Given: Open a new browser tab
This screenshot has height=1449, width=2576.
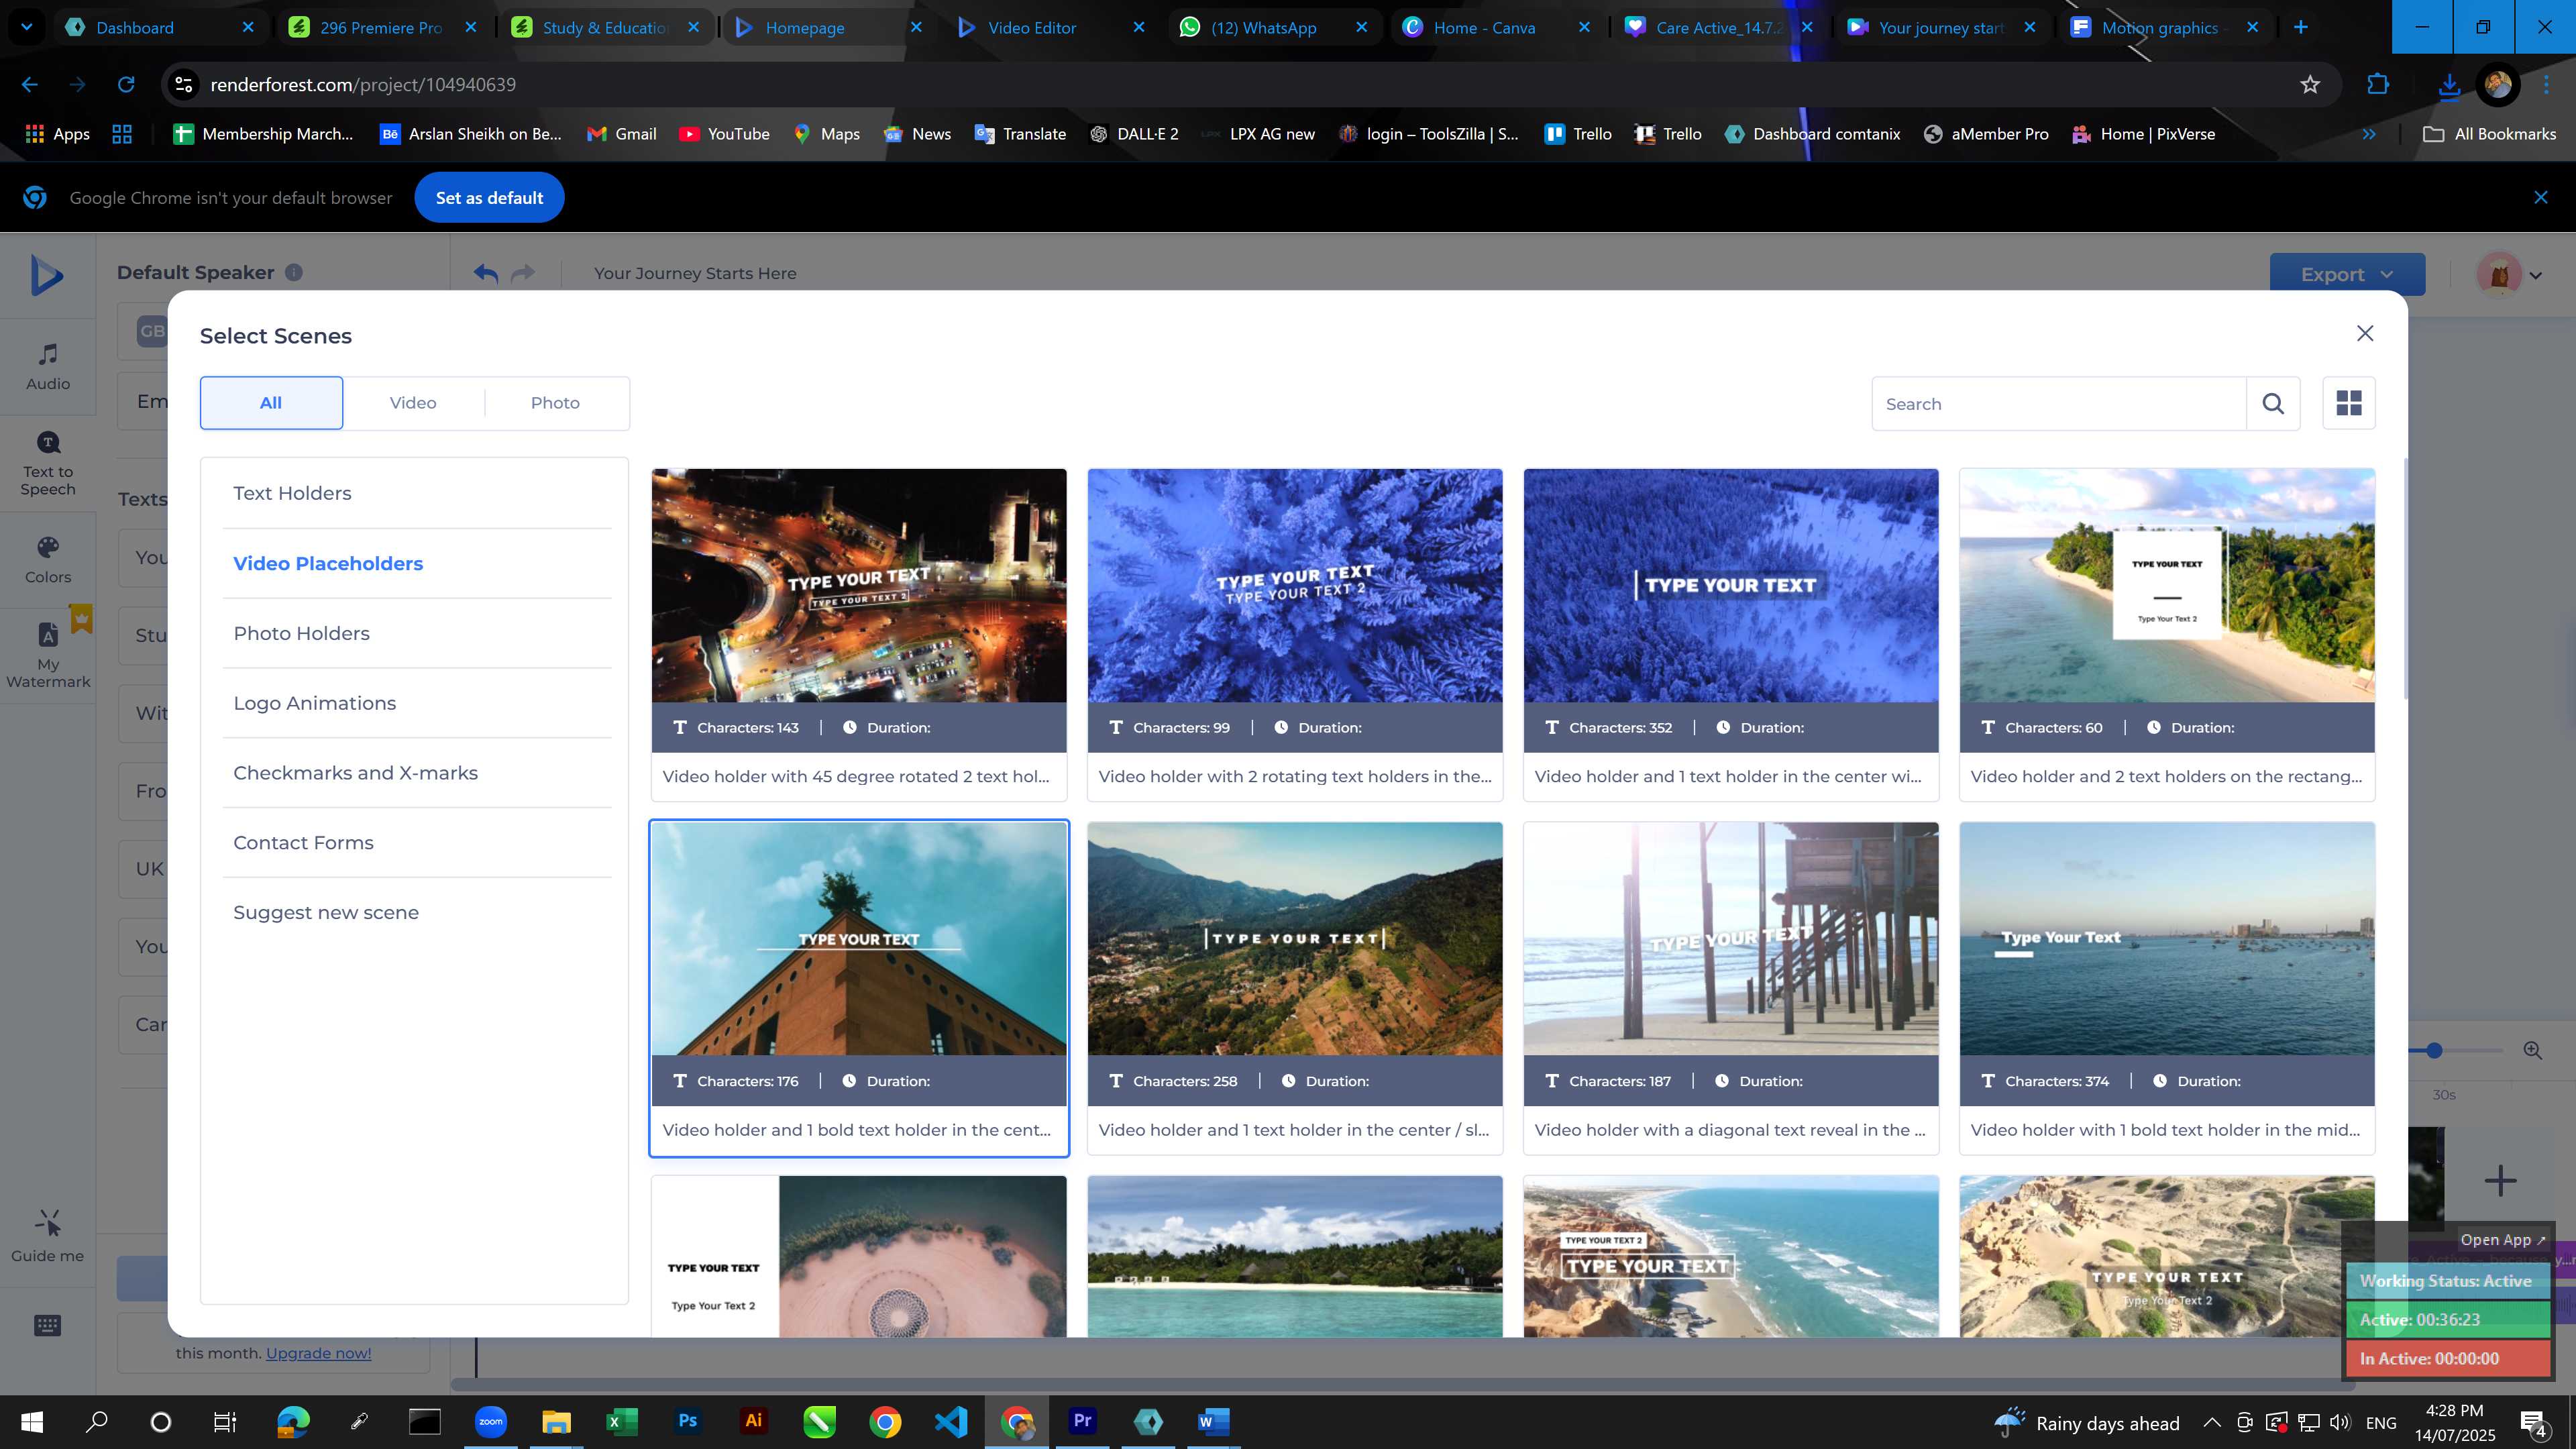Looking at the screenshot, I should click(x=2301, y=28).
